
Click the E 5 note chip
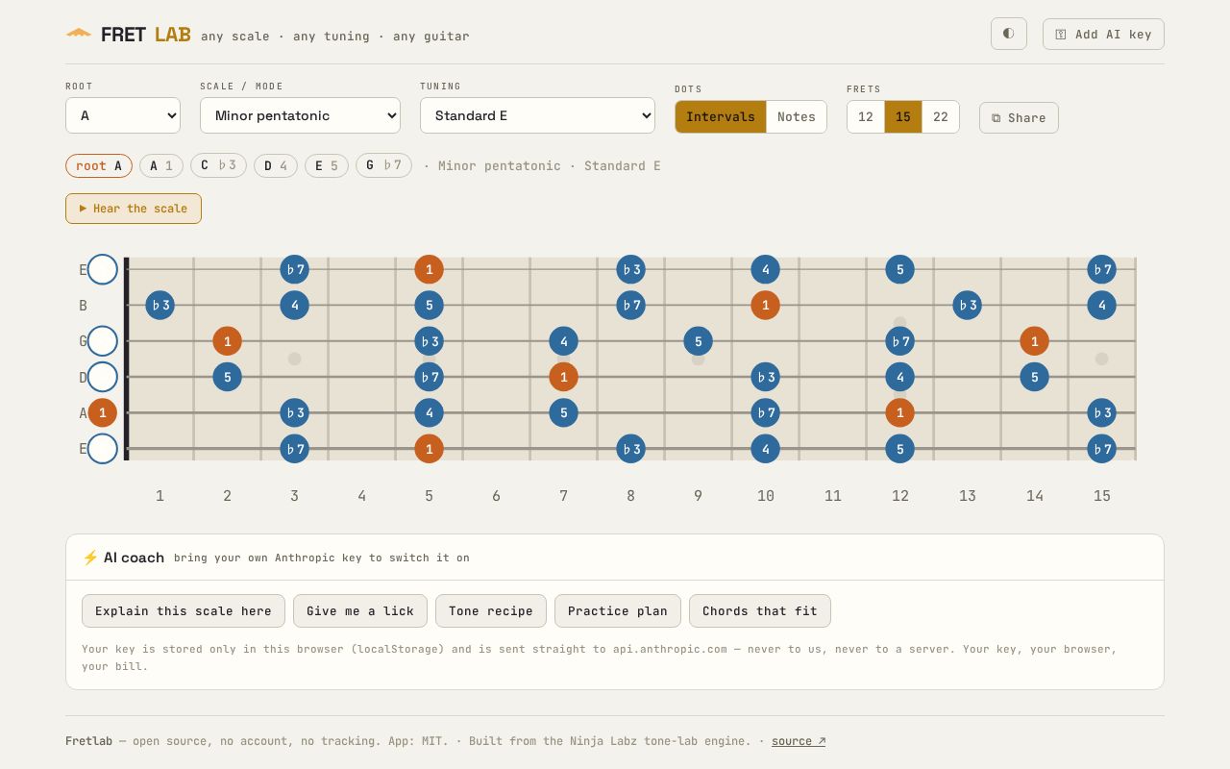(x=327, y=165)
